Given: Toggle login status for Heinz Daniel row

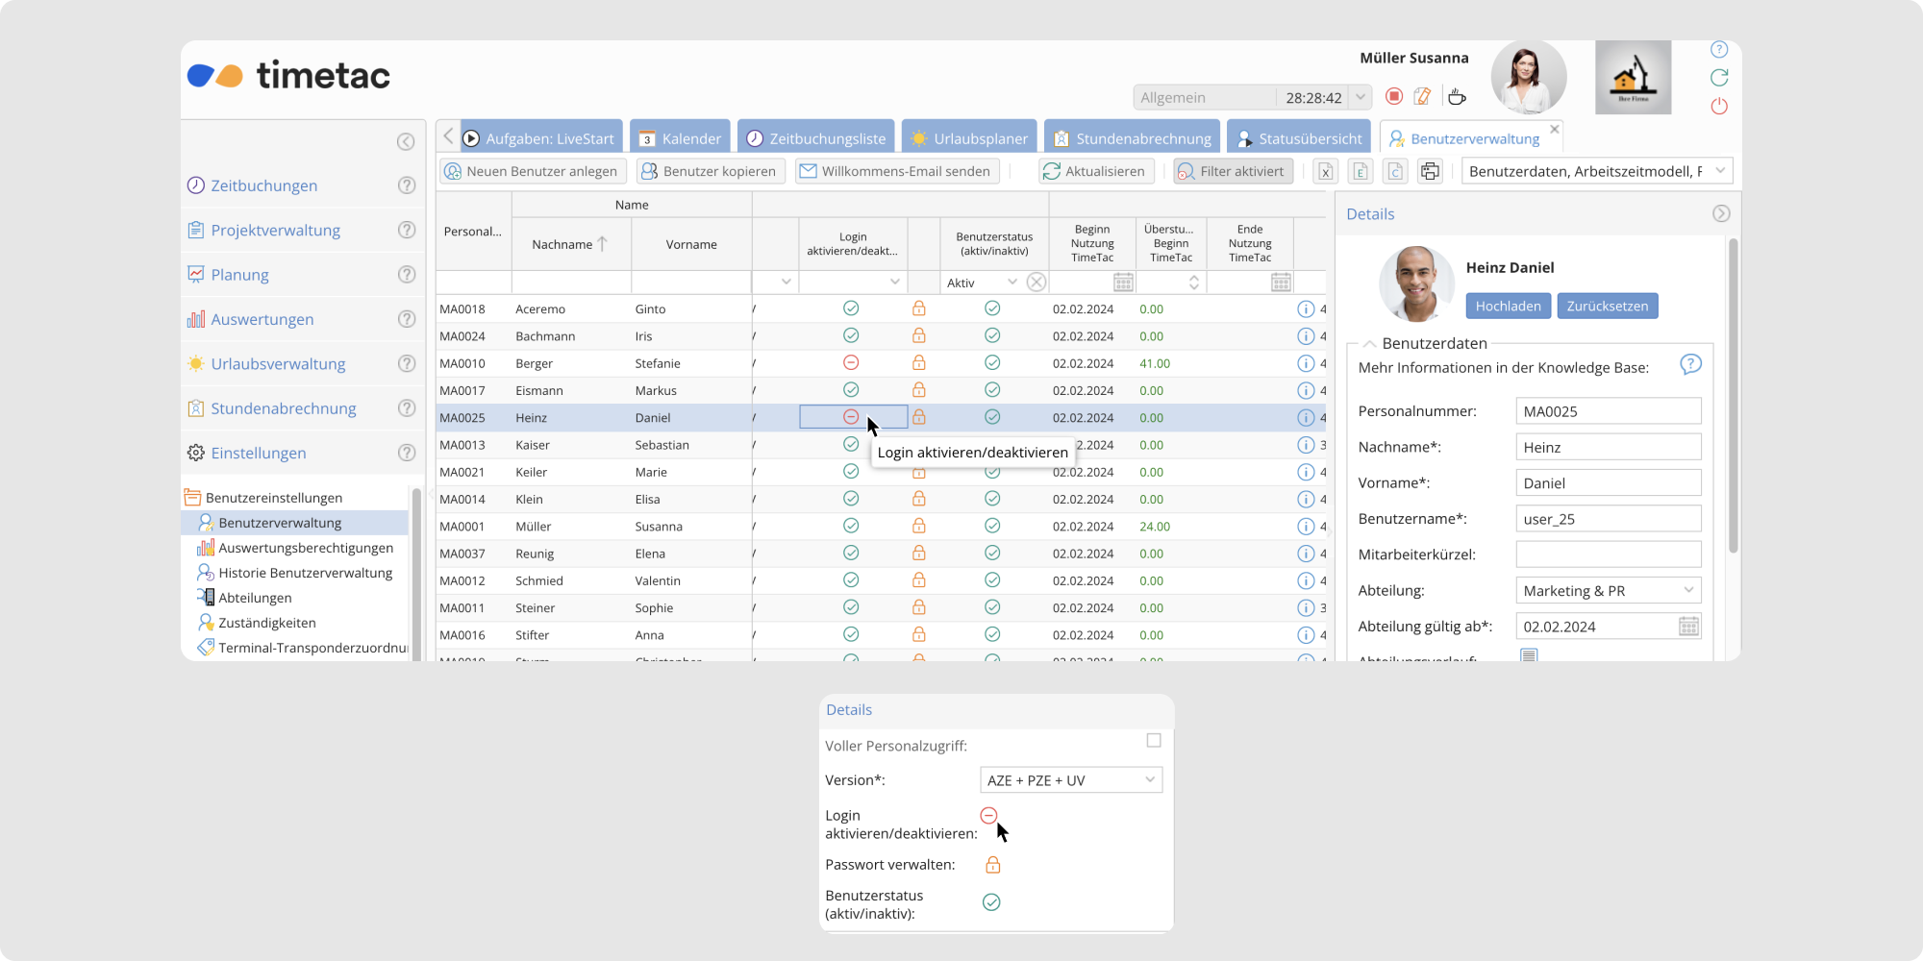Looking at the screenshot, I should tap(851, 417).
